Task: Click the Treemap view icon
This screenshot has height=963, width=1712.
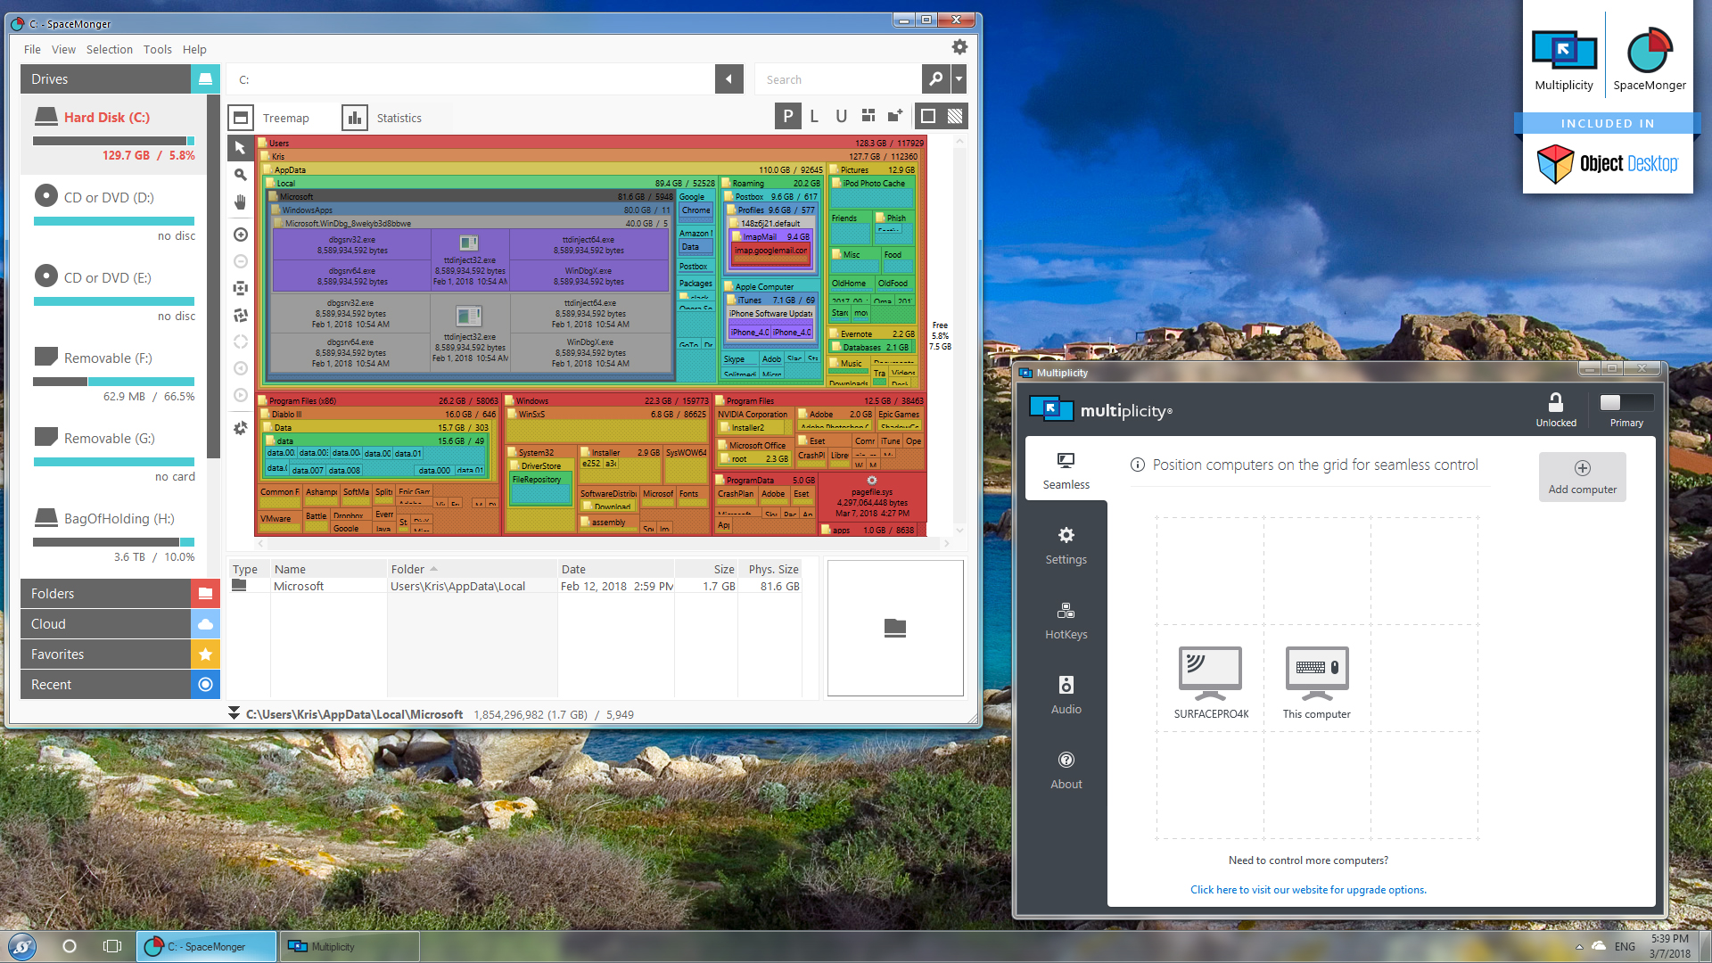Action: point(241,118)
